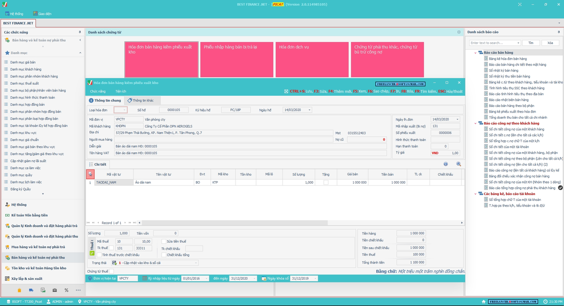
Task: Check the Chiết khấu tổng checkbox
Action: [x=164, y=255]
